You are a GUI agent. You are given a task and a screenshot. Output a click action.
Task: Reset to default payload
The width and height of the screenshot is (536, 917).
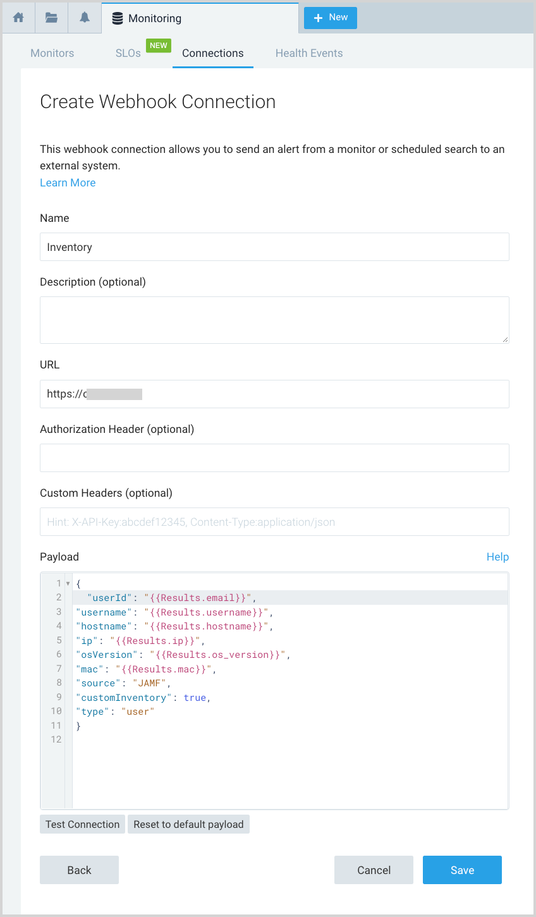coord(188,824)
